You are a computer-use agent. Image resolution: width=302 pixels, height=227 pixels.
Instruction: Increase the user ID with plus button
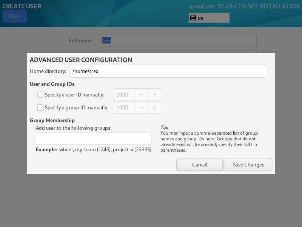[x=154, y=95]
